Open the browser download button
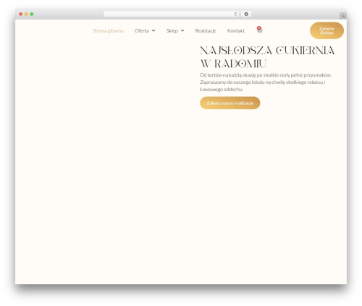This screenshot has width=362, height=306. 246,14
